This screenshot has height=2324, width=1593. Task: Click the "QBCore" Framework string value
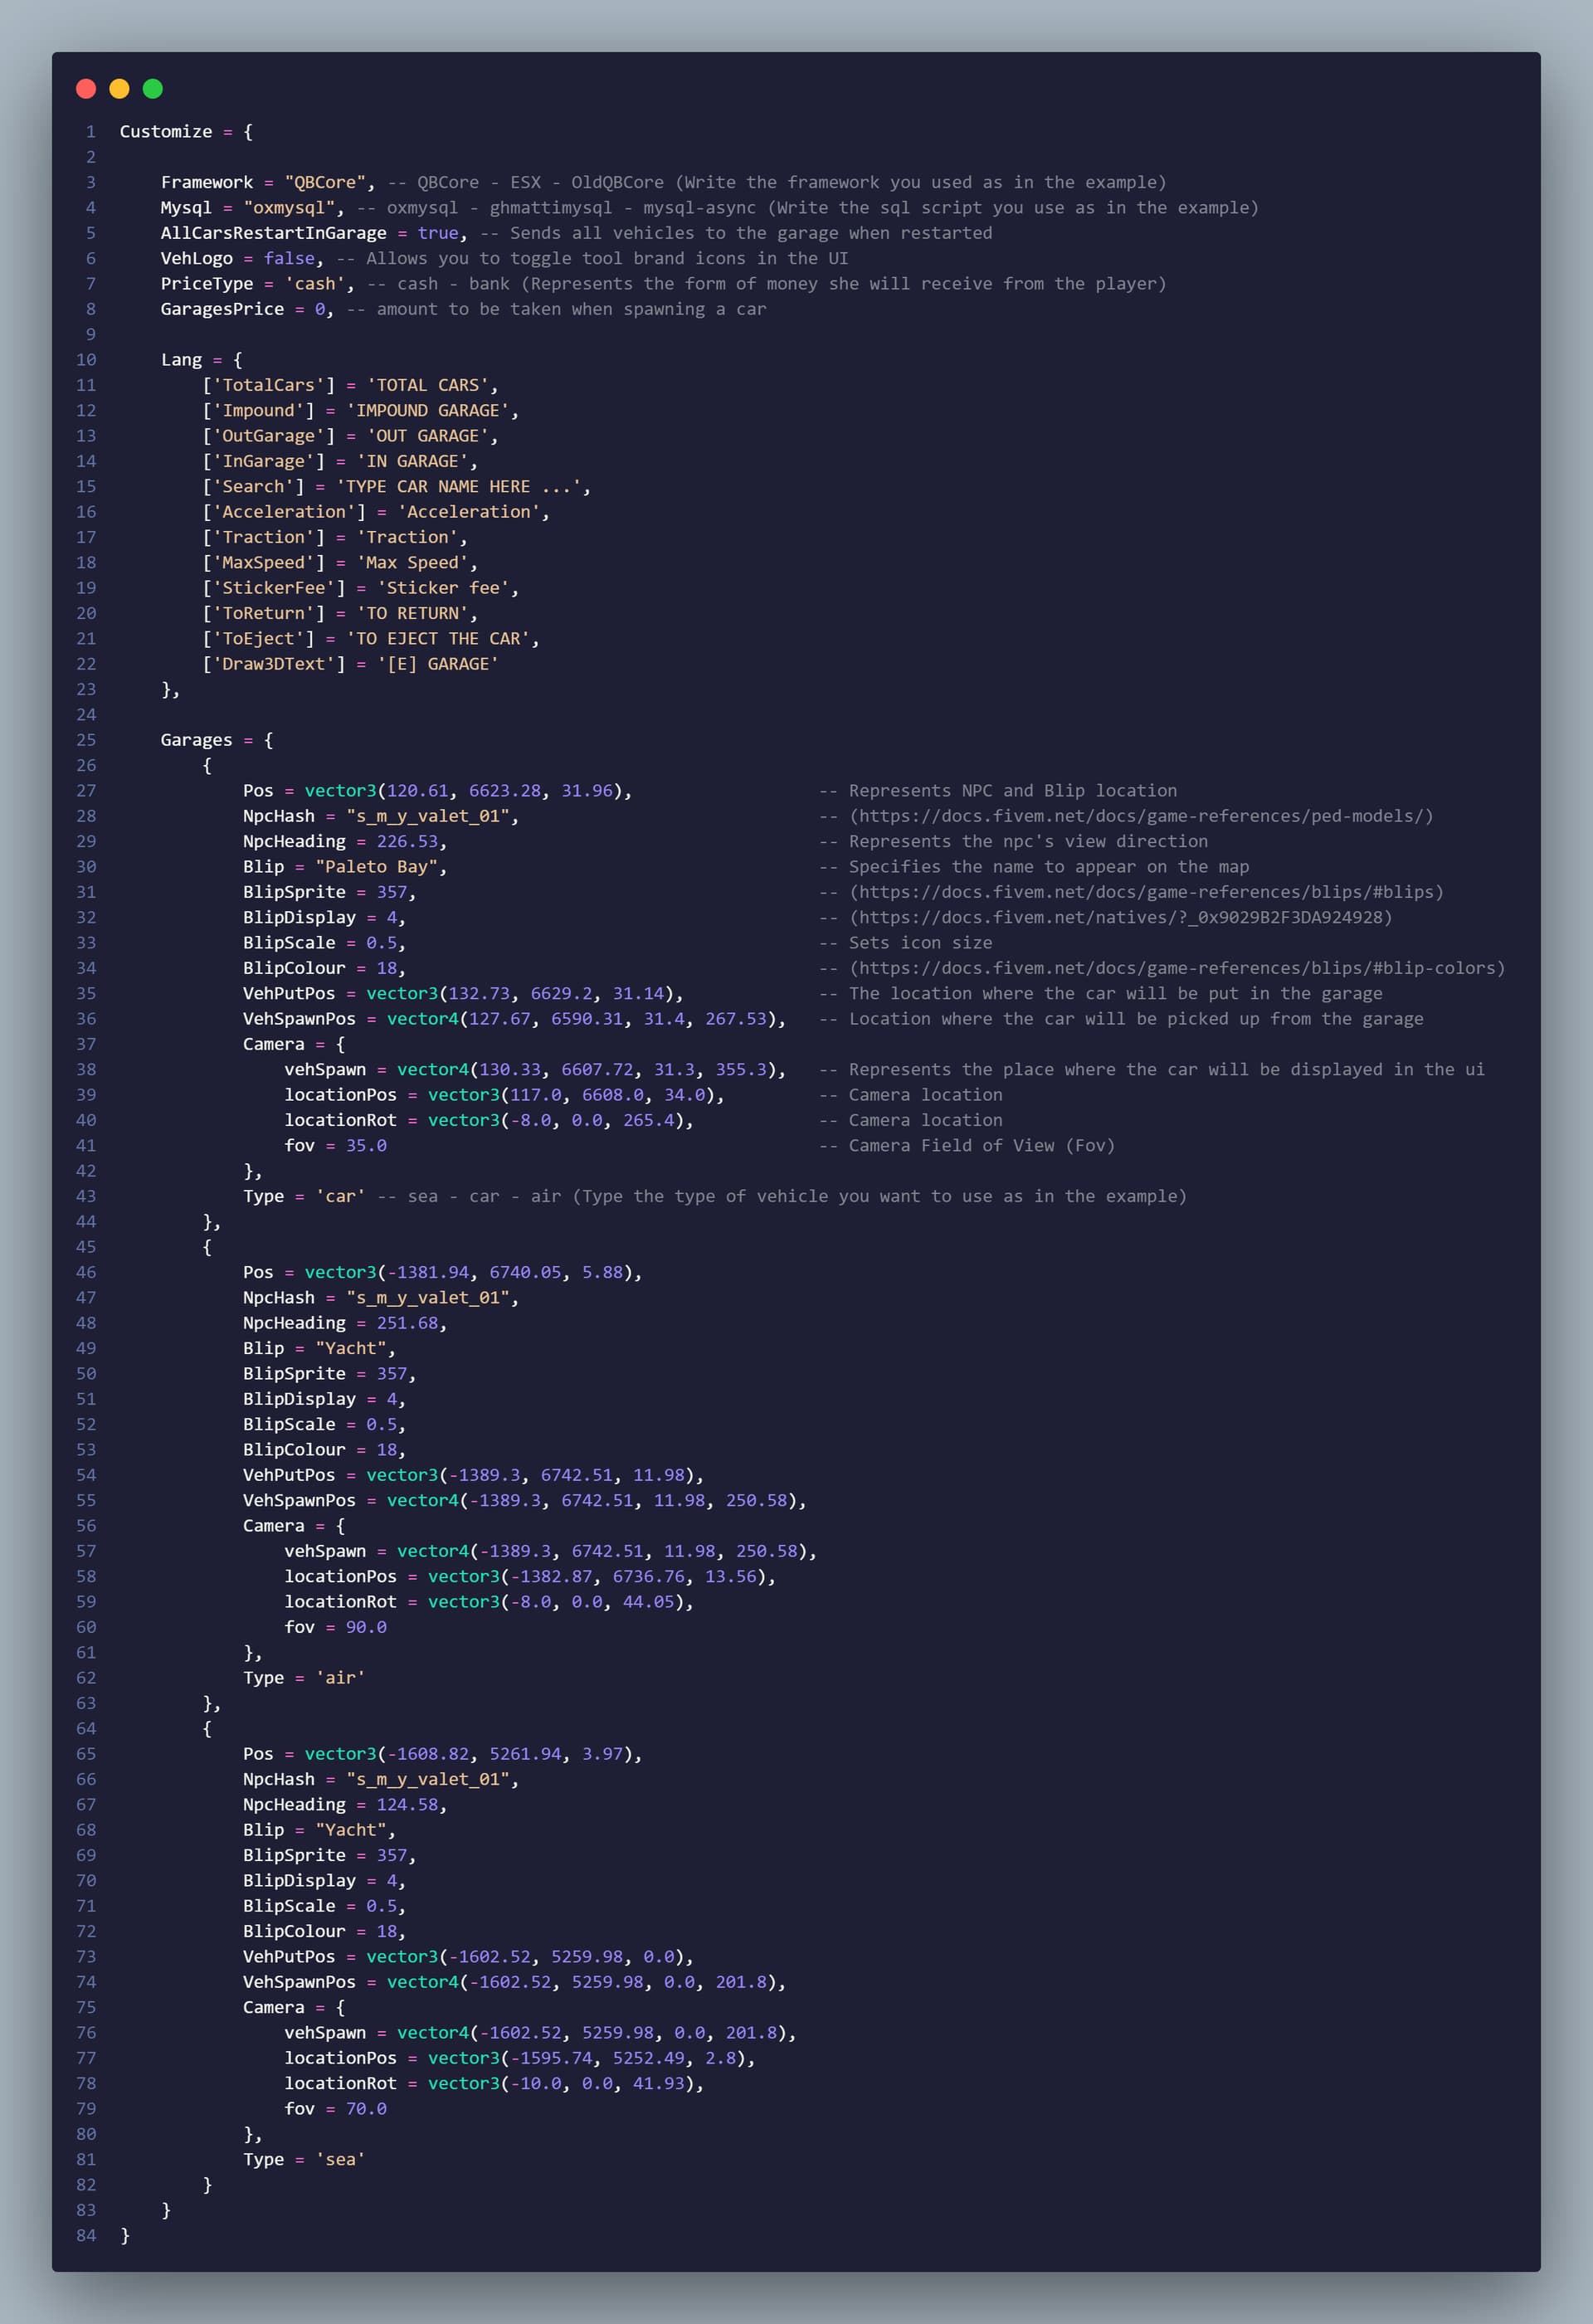pyautogui.click(x=325, y=182)
